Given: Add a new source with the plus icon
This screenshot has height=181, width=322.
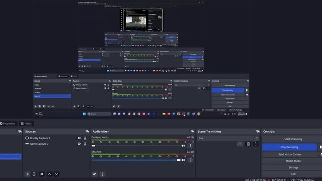Looking at the screenshot, I should tap(27, 174).
